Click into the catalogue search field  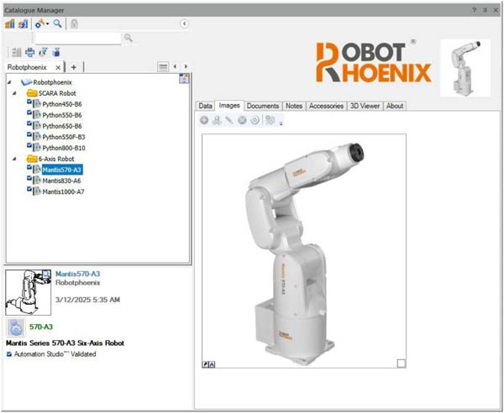[78, 39]
